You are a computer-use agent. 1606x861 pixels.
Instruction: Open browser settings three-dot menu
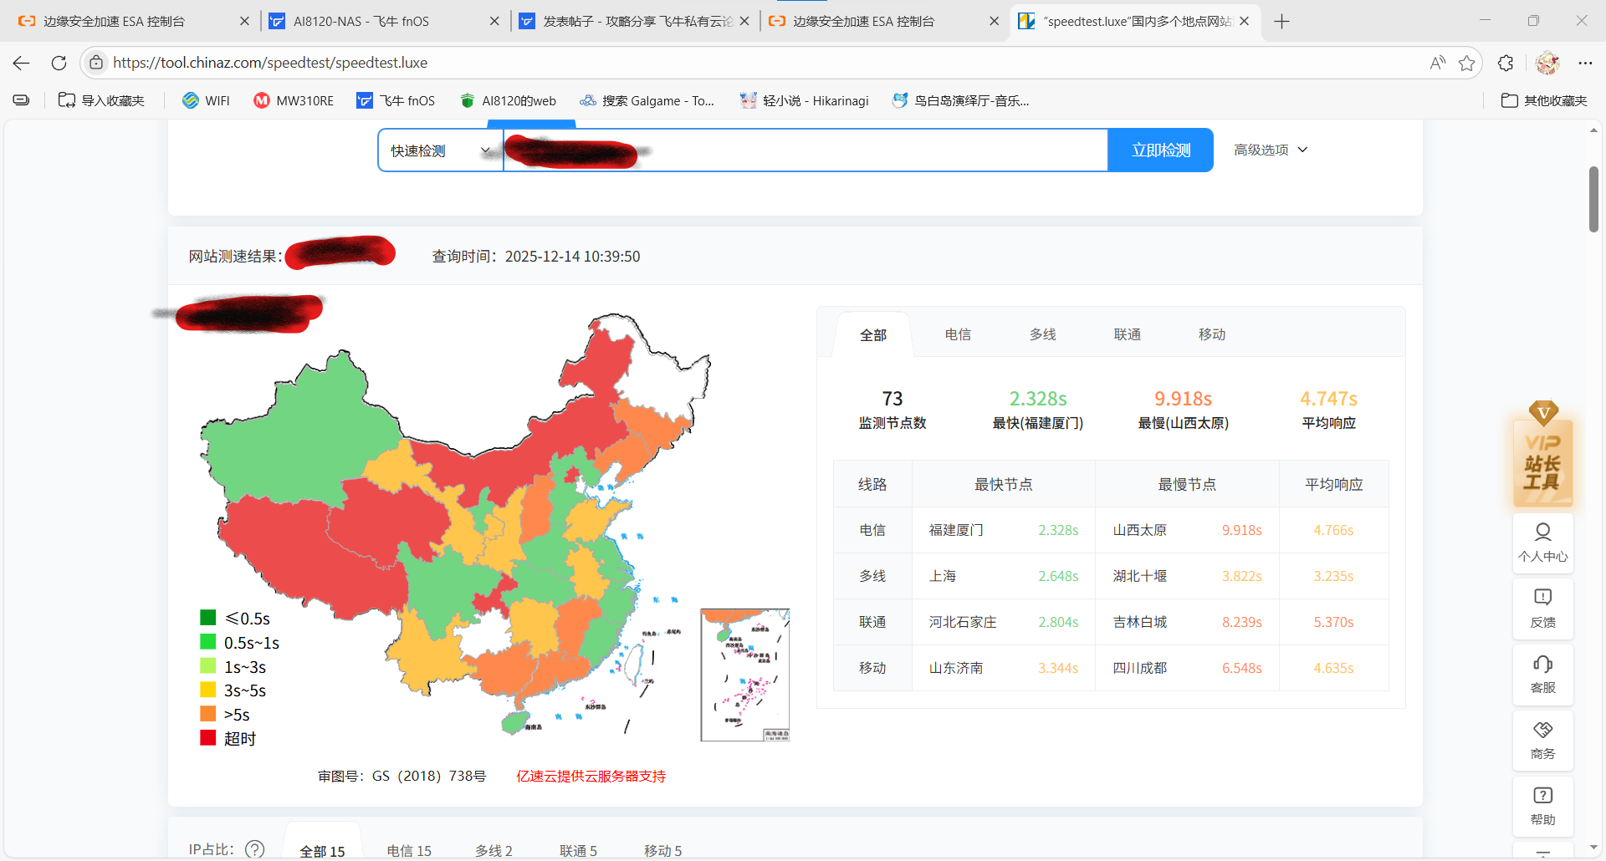click(1585, 63)
